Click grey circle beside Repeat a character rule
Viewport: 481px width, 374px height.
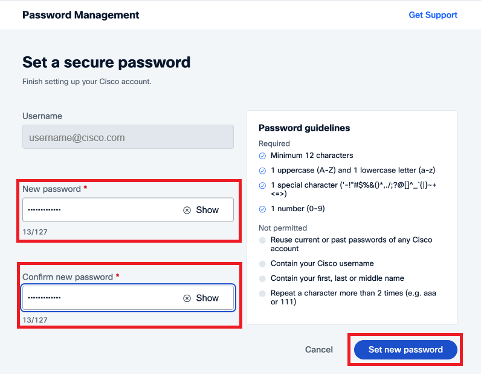(262, 294)
